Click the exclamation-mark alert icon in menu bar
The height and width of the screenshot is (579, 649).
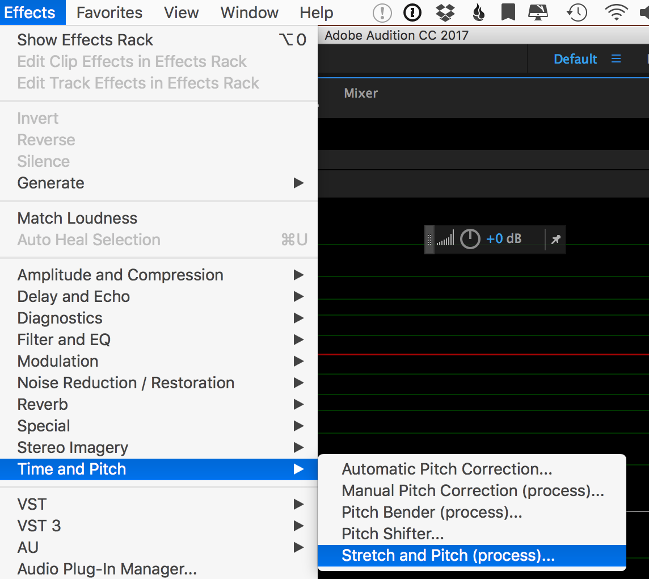pyautogui.click(x=382, y=12)
